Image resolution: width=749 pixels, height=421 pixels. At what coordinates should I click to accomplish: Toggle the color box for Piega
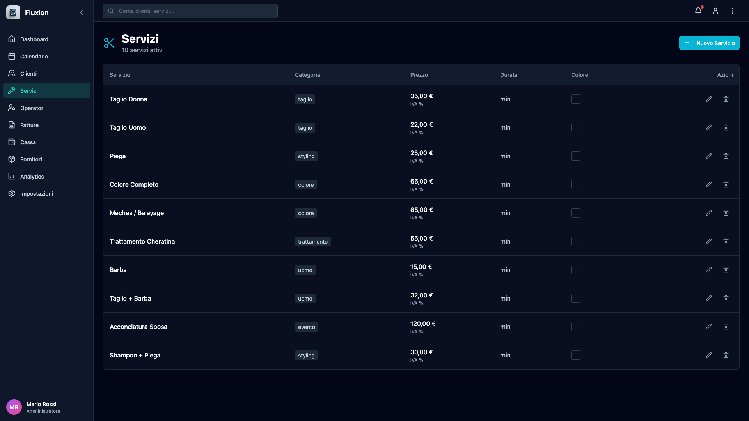(576, 156)
